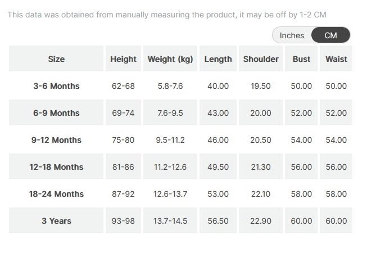The image size is (376, 258).
Task: Click the 22.10 shoulder cell
Action: click(x=261, y=194)
